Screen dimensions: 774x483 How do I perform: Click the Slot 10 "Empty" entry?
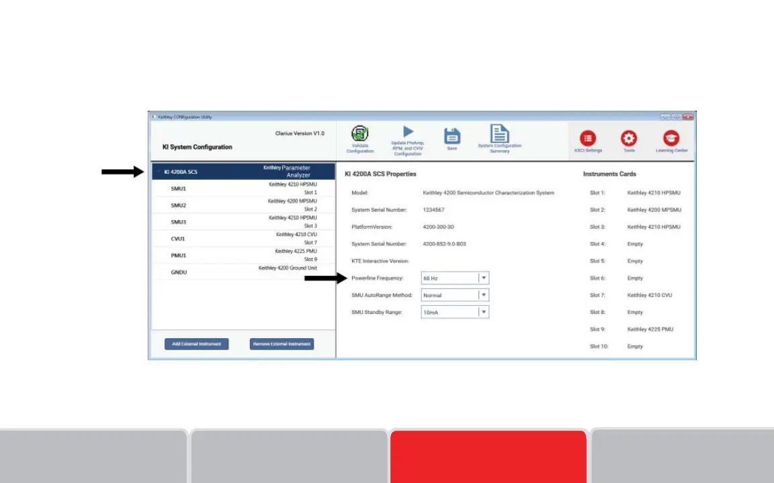click(635, 346)
